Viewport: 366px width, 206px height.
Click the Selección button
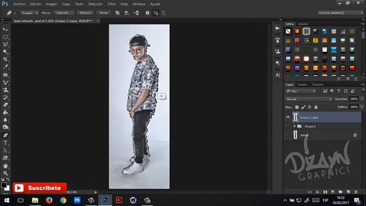click(63, 13)
